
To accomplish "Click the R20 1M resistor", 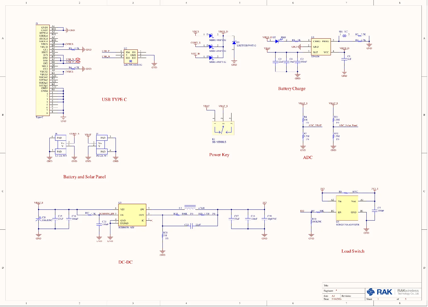I will [x=162, y=236].
